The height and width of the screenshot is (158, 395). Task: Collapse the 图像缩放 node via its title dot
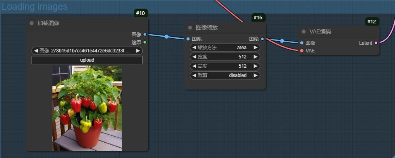click(190, 27)
